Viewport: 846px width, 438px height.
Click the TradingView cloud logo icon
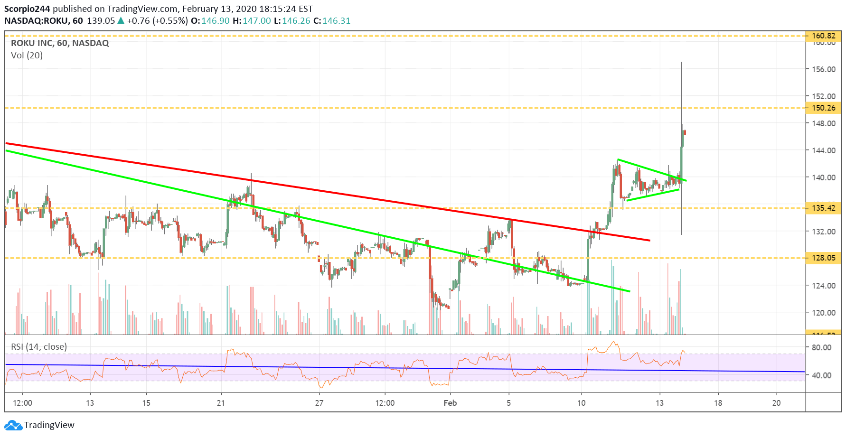(13, 425)
